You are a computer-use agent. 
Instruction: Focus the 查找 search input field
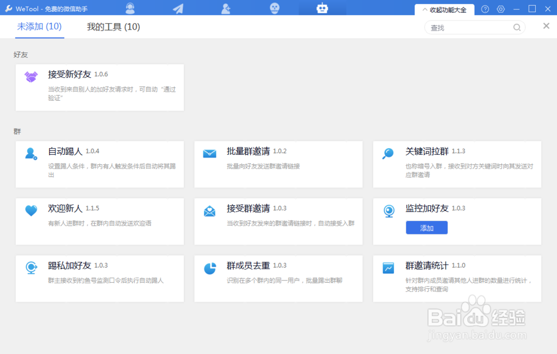(475, 28)
